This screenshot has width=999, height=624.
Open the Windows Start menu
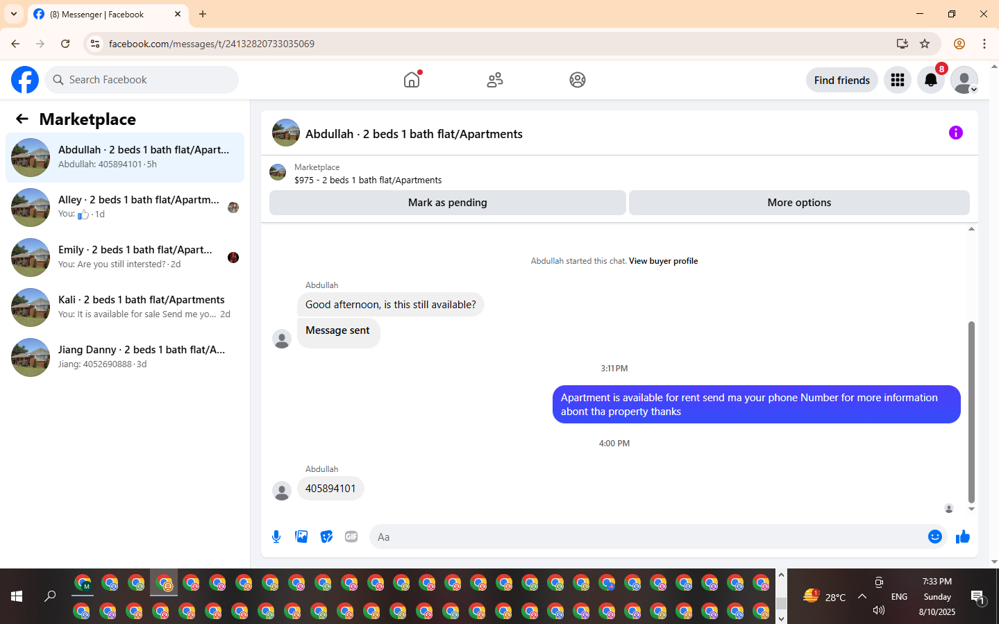17,596
